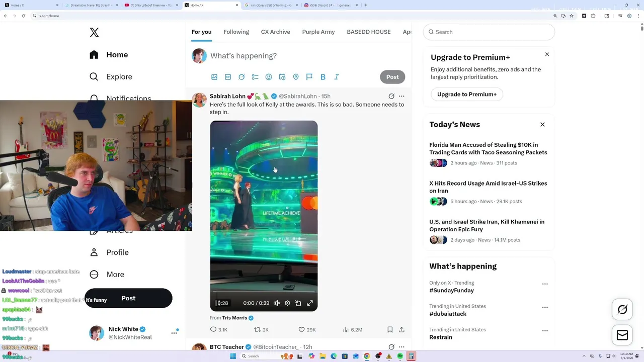The height and width of the screenshot is (362, 644).
Task: Reply to Sabirah Lohn's post
Action: coord(219,330)
